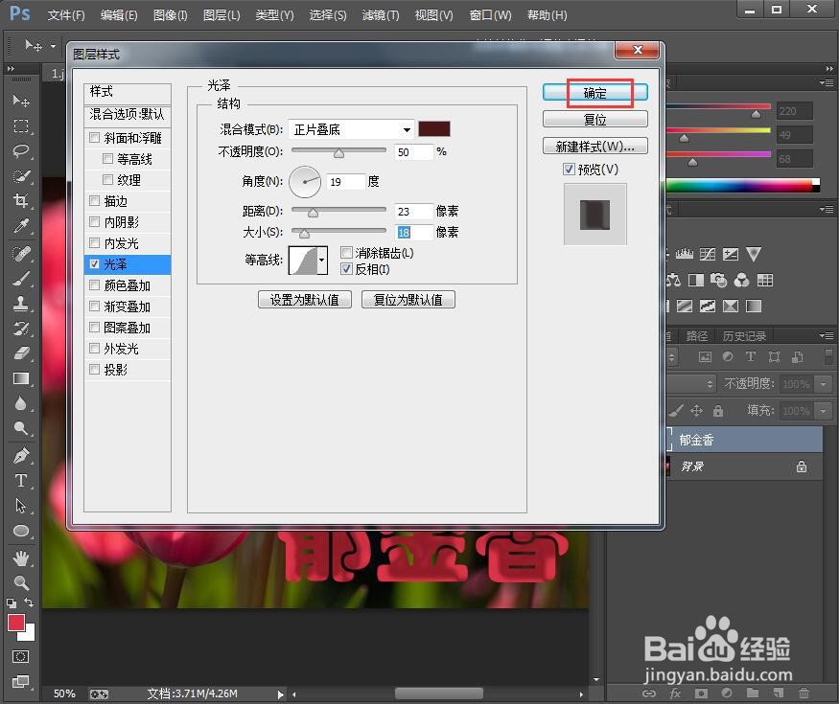Open the layers panel flyout menu
The height and width of the screenshot is (704, 839).
827,335
